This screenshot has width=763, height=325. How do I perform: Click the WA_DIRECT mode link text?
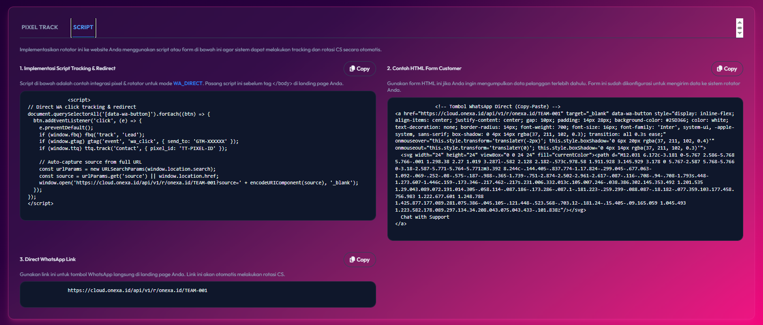click(x=188, y=83)
